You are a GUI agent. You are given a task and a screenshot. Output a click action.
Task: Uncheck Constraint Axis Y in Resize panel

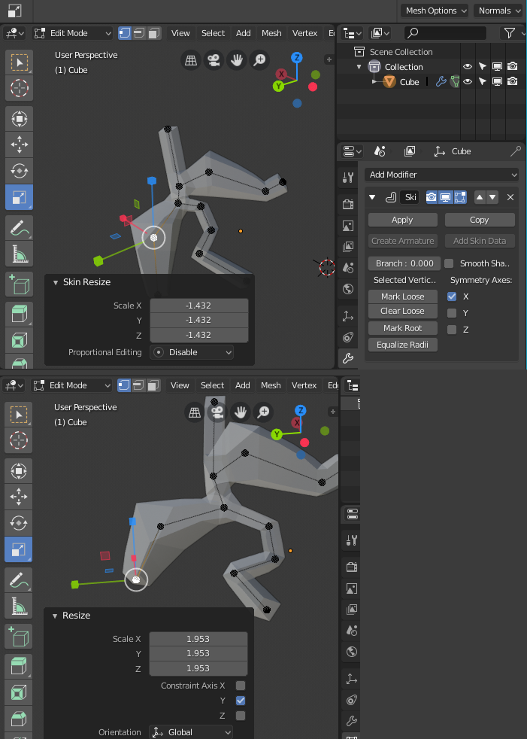[x=240, y=701]
